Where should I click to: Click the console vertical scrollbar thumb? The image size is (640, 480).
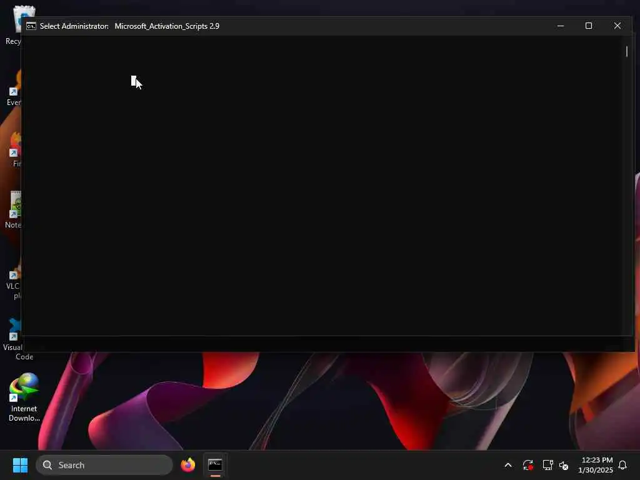tap(626, 51)
